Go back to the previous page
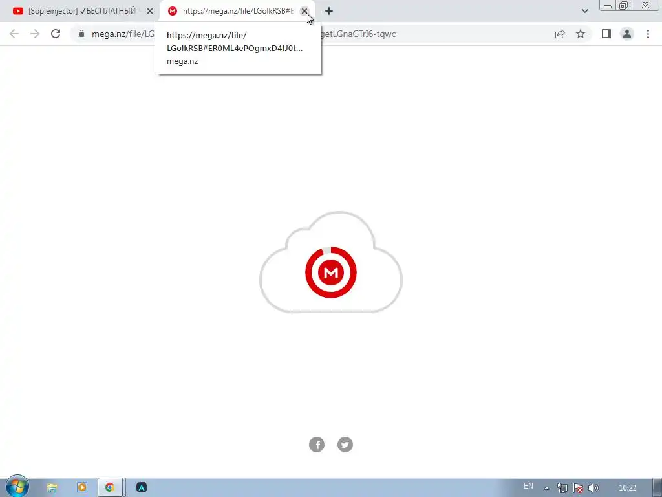 [14, 34]
